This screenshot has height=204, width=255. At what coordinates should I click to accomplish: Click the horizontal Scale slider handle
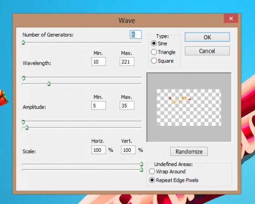pos(141,164)
